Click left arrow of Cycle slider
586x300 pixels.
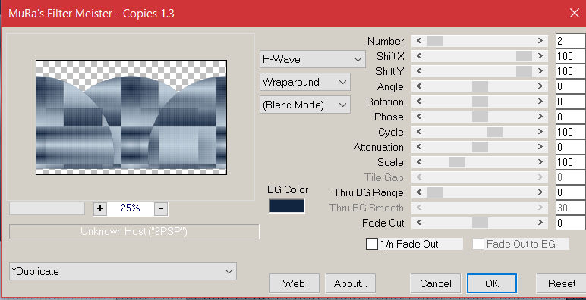pos(419,132)
